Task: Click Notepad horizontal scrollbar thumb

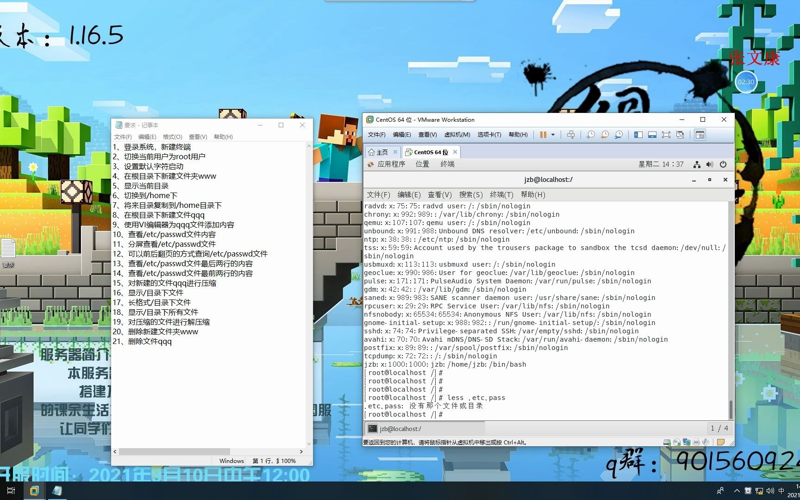Action: pyautogui.click(x=175, y=451)
